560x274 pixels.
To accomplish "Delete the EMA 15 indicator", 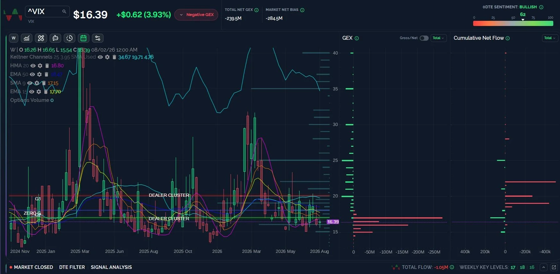I will pos(45,92).
